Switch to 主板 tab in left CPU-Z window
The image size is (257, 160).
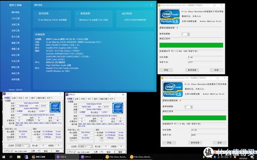[x=14, y=98]
